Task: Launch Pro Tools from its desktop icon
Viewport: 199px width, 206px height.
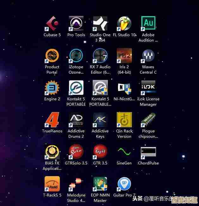Action: pyautogui.click(x=76, y=23)
